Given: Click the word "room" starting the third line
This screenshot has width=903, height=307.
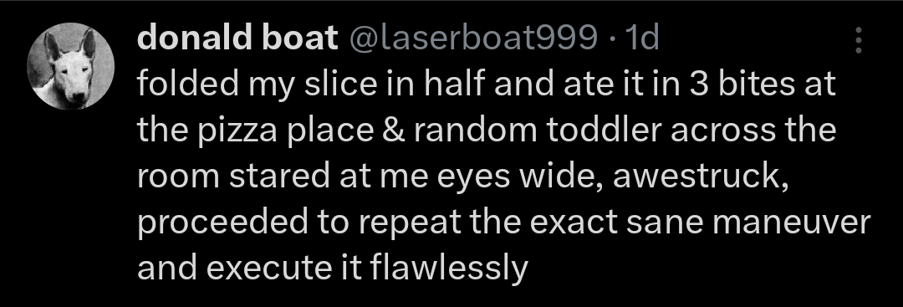Looking at the screenshot, I should pyautogui.click(x=178, y=177).
